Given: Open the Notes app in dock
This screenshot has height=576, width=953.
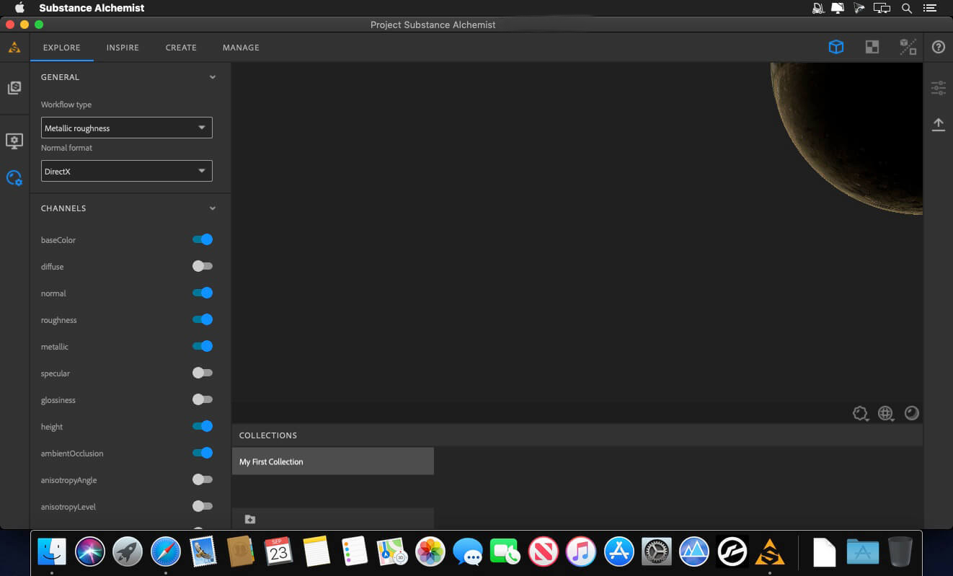Looking at the screenshot, I should click(x=316, y=552).
